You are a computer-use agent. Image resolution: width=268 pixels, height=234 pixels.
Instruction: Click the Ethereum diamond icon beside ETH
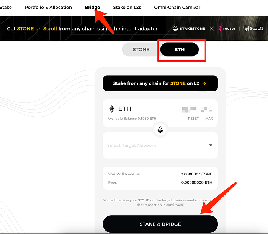112,109
